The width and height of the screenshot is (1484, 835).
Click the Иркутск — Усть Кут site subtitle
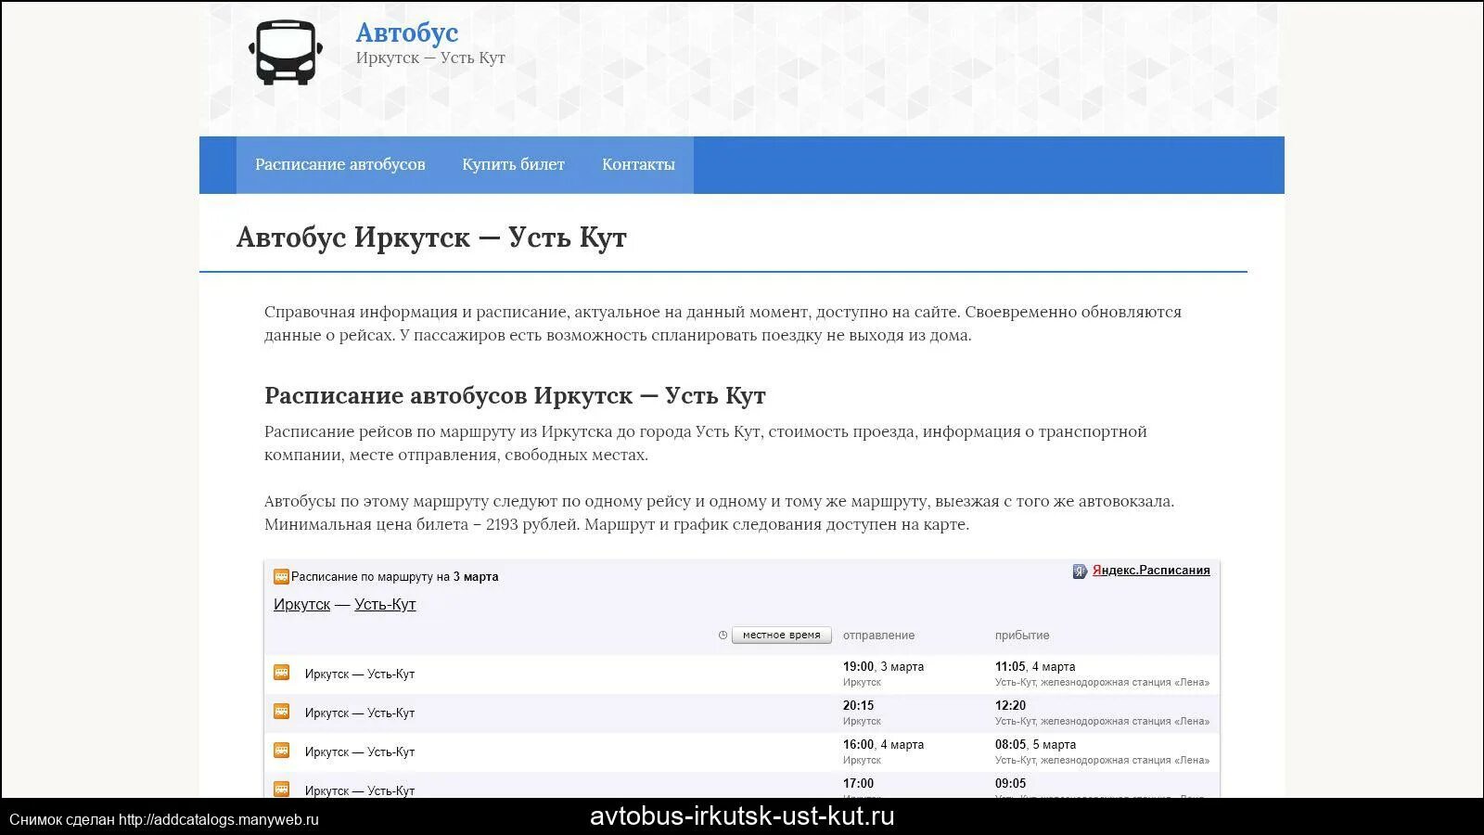coord(430,58)
